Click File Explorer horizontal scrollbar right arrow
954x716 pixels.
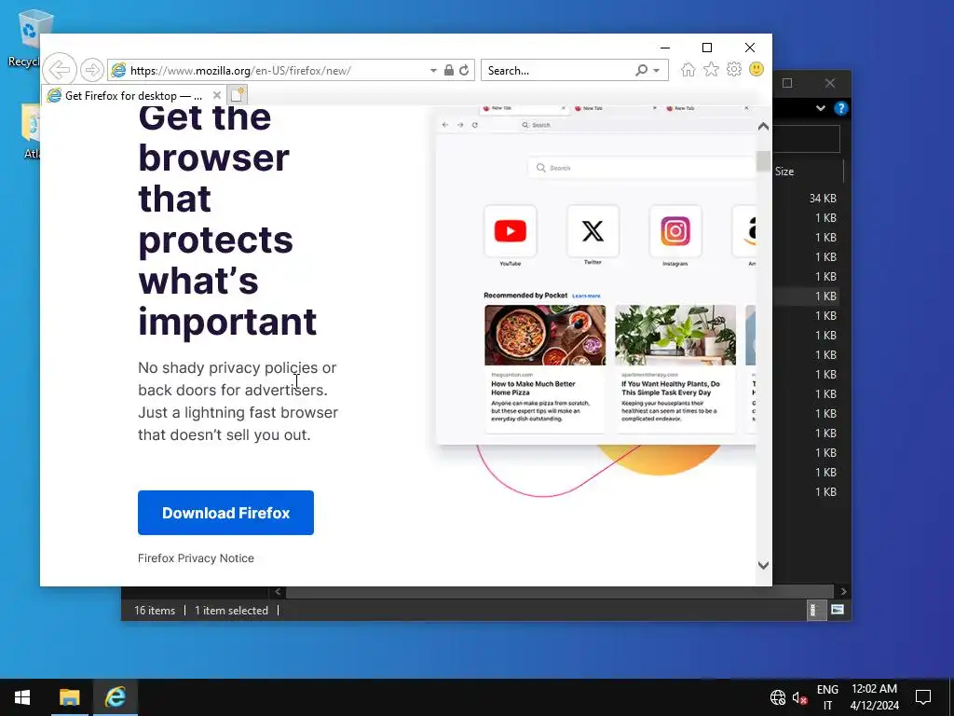click(843, 591)
